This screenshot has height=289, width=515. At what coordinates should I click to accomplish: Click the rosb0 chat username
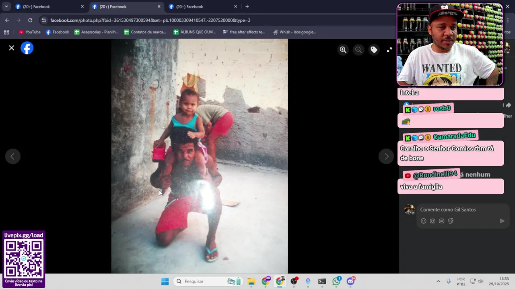click(x=442, y=108)
